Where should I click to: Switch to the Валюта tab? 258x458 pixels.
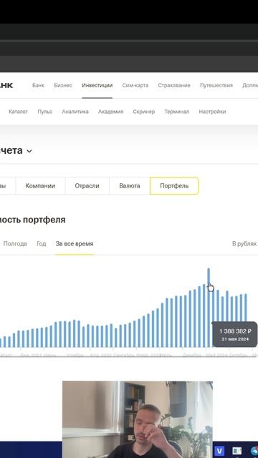tap(130, 186)
